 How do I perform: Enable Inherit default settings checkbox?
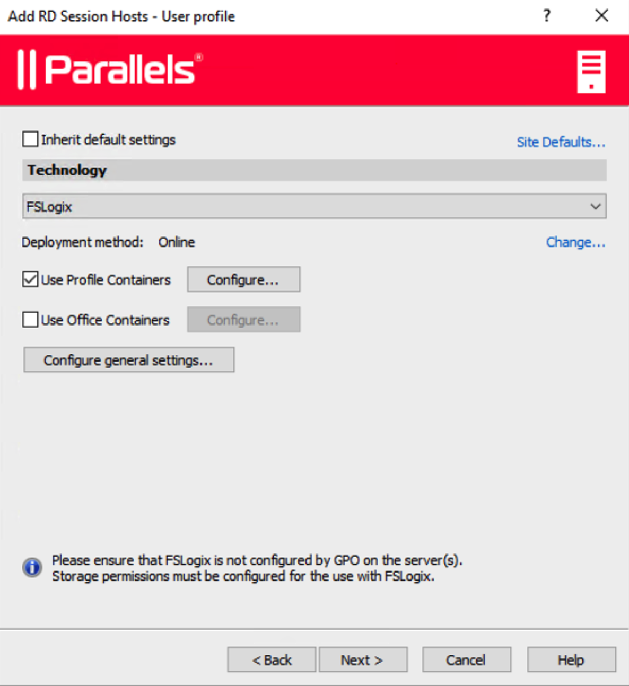(x=31, y=139)
